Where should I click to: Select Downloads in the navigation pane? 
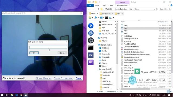coord(105,57)
